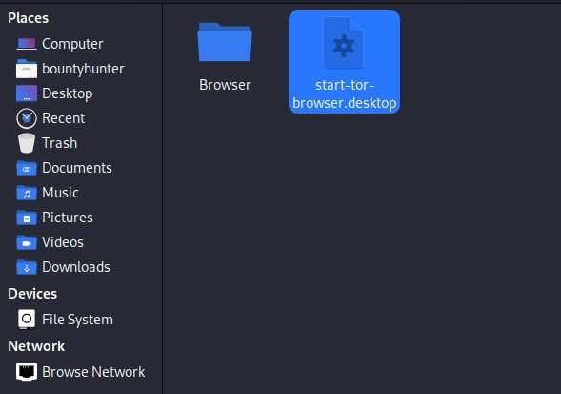Click the Computer laptop icon in Places

click(27, 44)
